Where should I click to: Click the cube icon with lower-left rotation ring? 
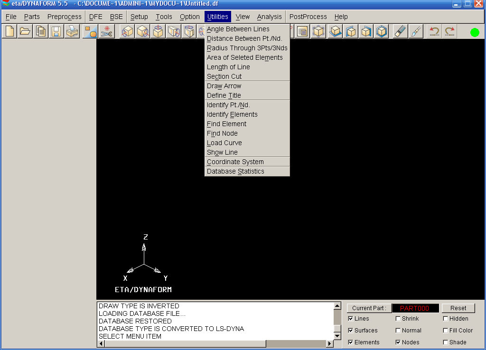(127, 31)
